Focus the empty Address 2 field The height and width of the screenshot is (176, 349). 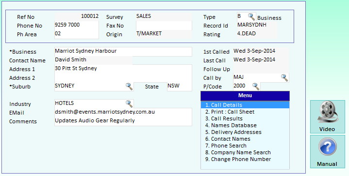coord(123,77)
